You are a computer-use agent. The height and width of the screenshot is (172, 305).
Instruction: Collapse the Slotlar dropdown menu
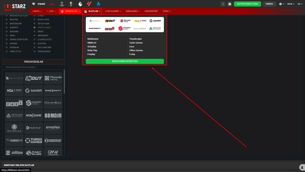[92, 11]
